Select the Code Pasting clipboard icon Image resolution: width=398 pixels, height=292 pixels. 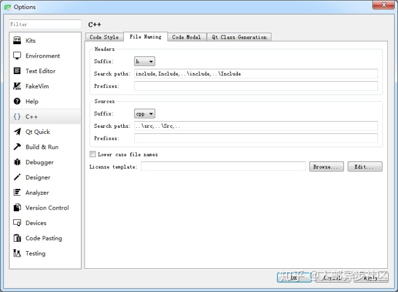point(17,238)
